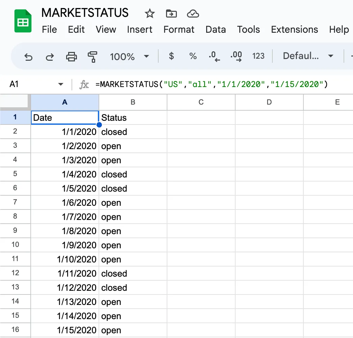Click the cell showing 1/1/2020
The width and height of the screenshot is (353, 338).
point(65,132)
